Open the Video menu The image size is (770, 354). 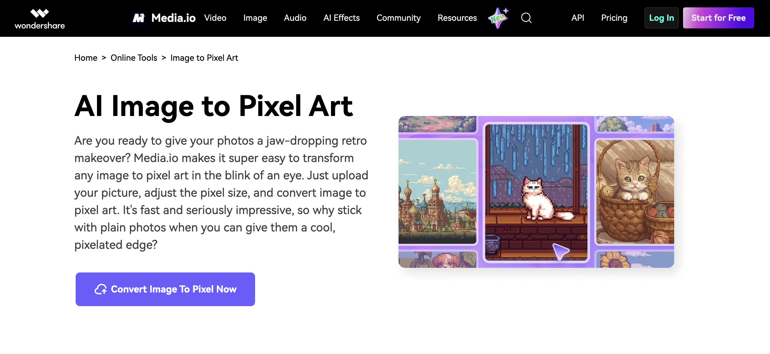tap(215, 18)
